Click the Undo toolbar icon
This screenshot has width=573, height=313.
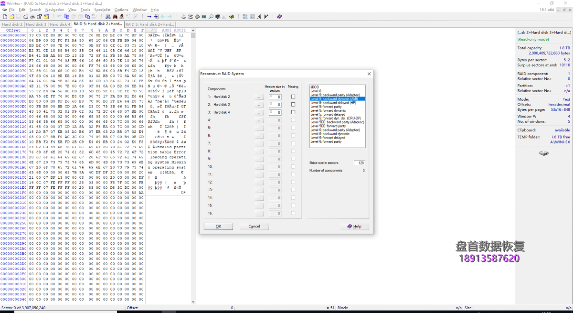60,17
